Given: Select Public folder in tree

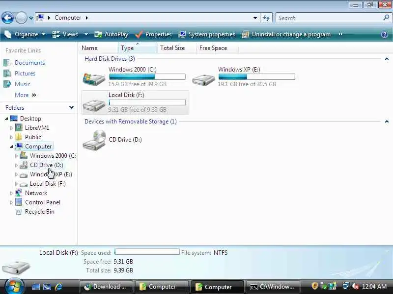Looking at the screenshot, I should tap(33, 137).
